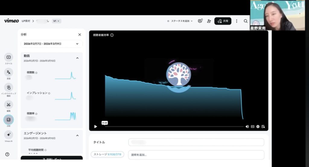Select the 編集 (Edit) scissors icon

click(x=8, y=105)
